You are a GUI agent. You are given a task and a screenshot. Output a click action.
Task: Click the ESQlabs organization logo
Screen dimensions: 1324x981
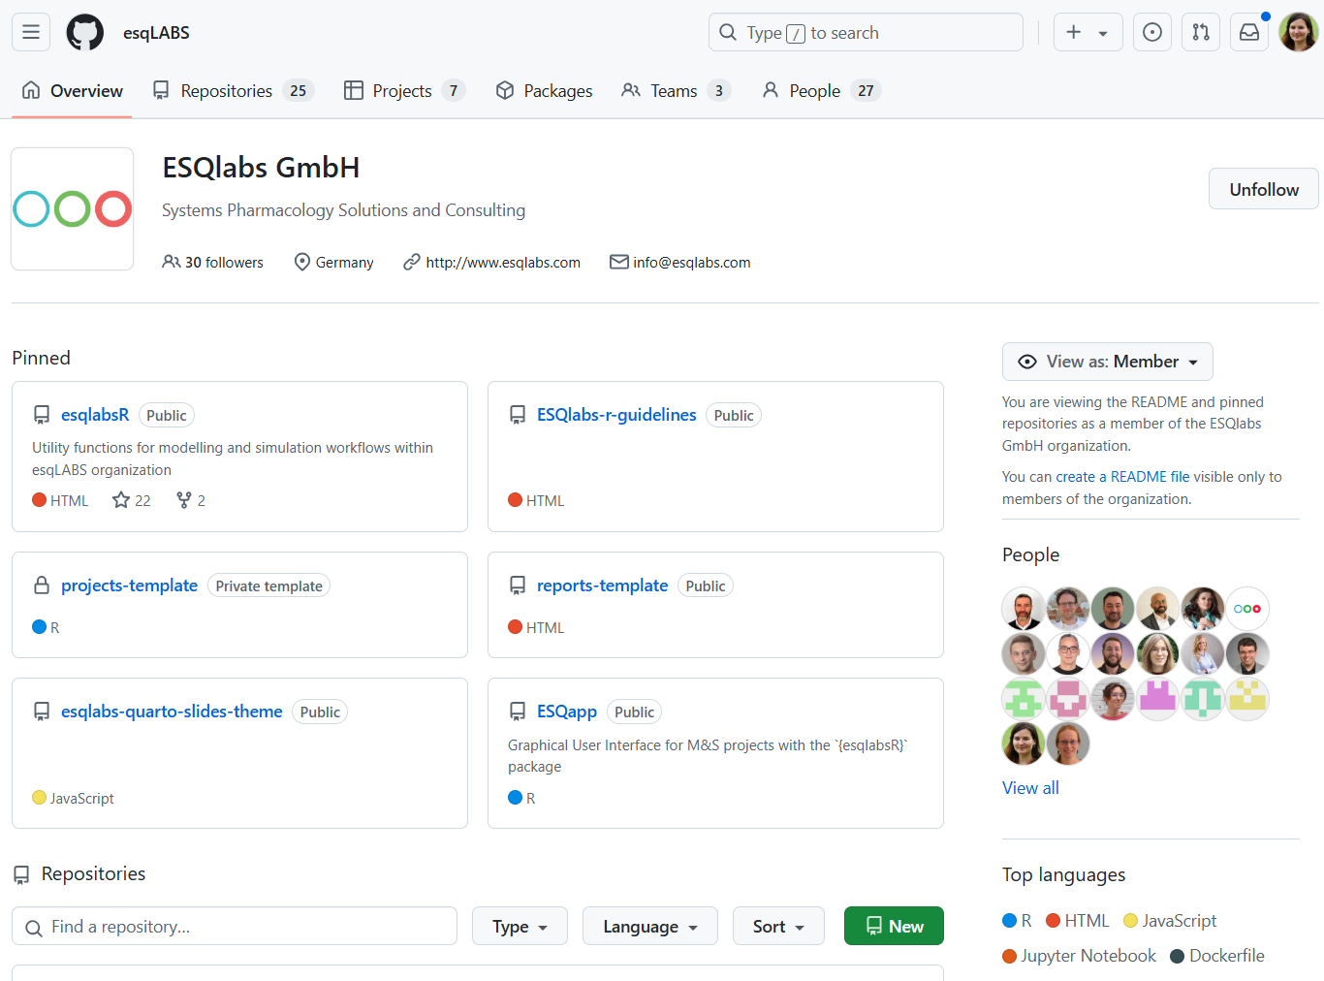point(73,208)
